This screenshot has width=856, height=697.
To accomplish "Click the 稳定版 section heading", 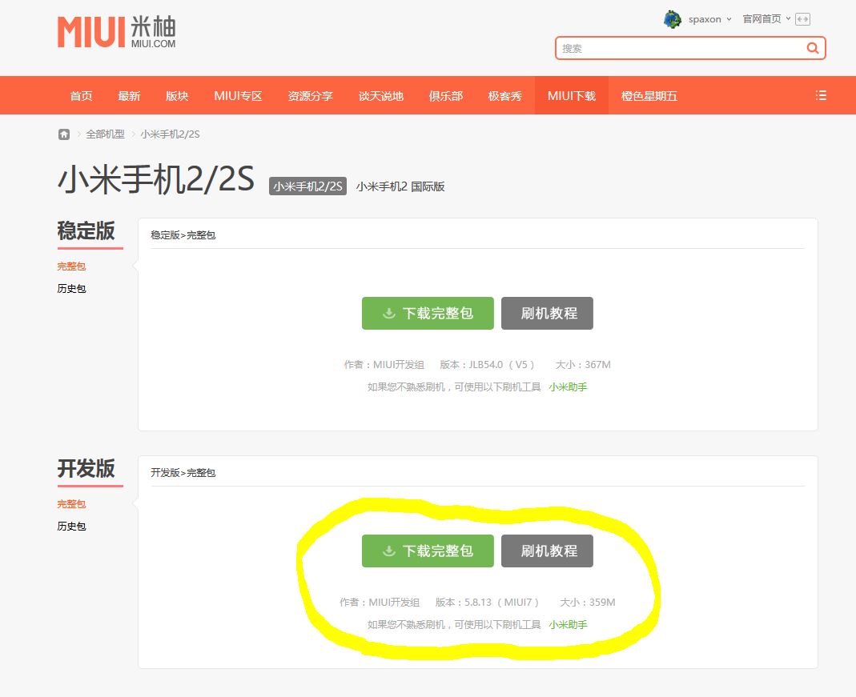I will [x=86, y=230].
